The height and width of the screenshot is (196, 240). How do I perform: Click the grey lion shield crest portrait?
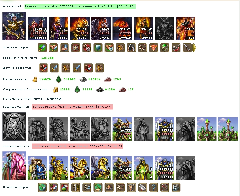[x=14, y=126]
